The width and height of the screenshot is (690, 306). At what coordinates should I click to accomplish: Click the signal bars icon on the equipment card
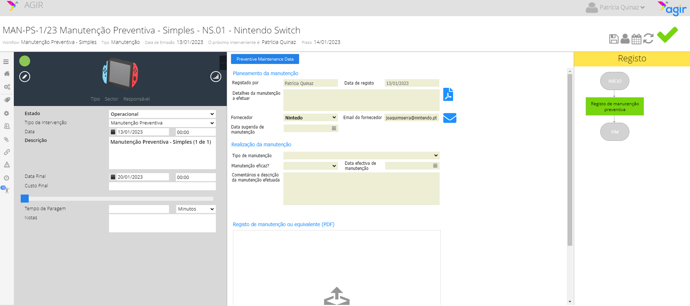coord(216,77)
